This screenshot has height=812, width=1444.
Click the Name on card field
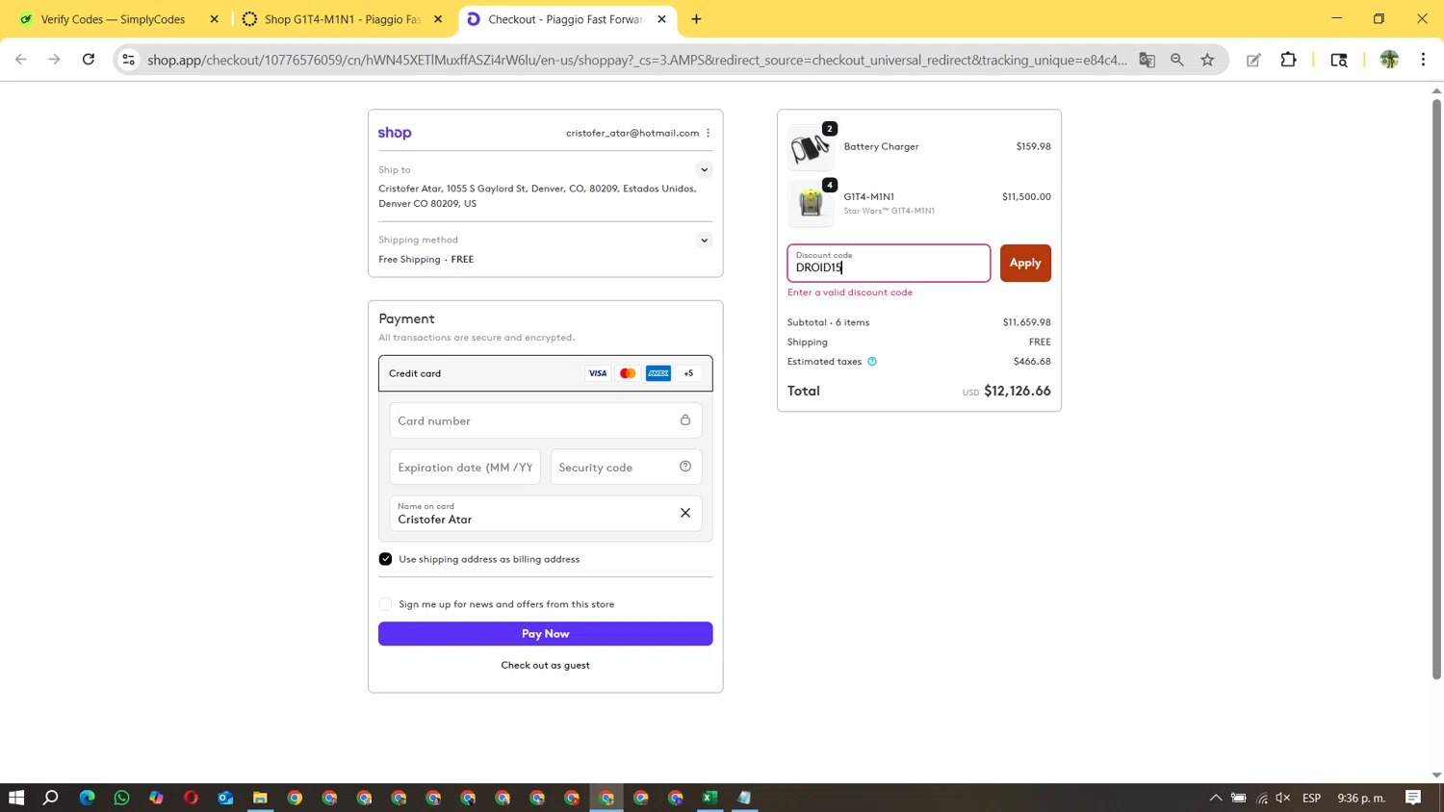pos(546,514)
